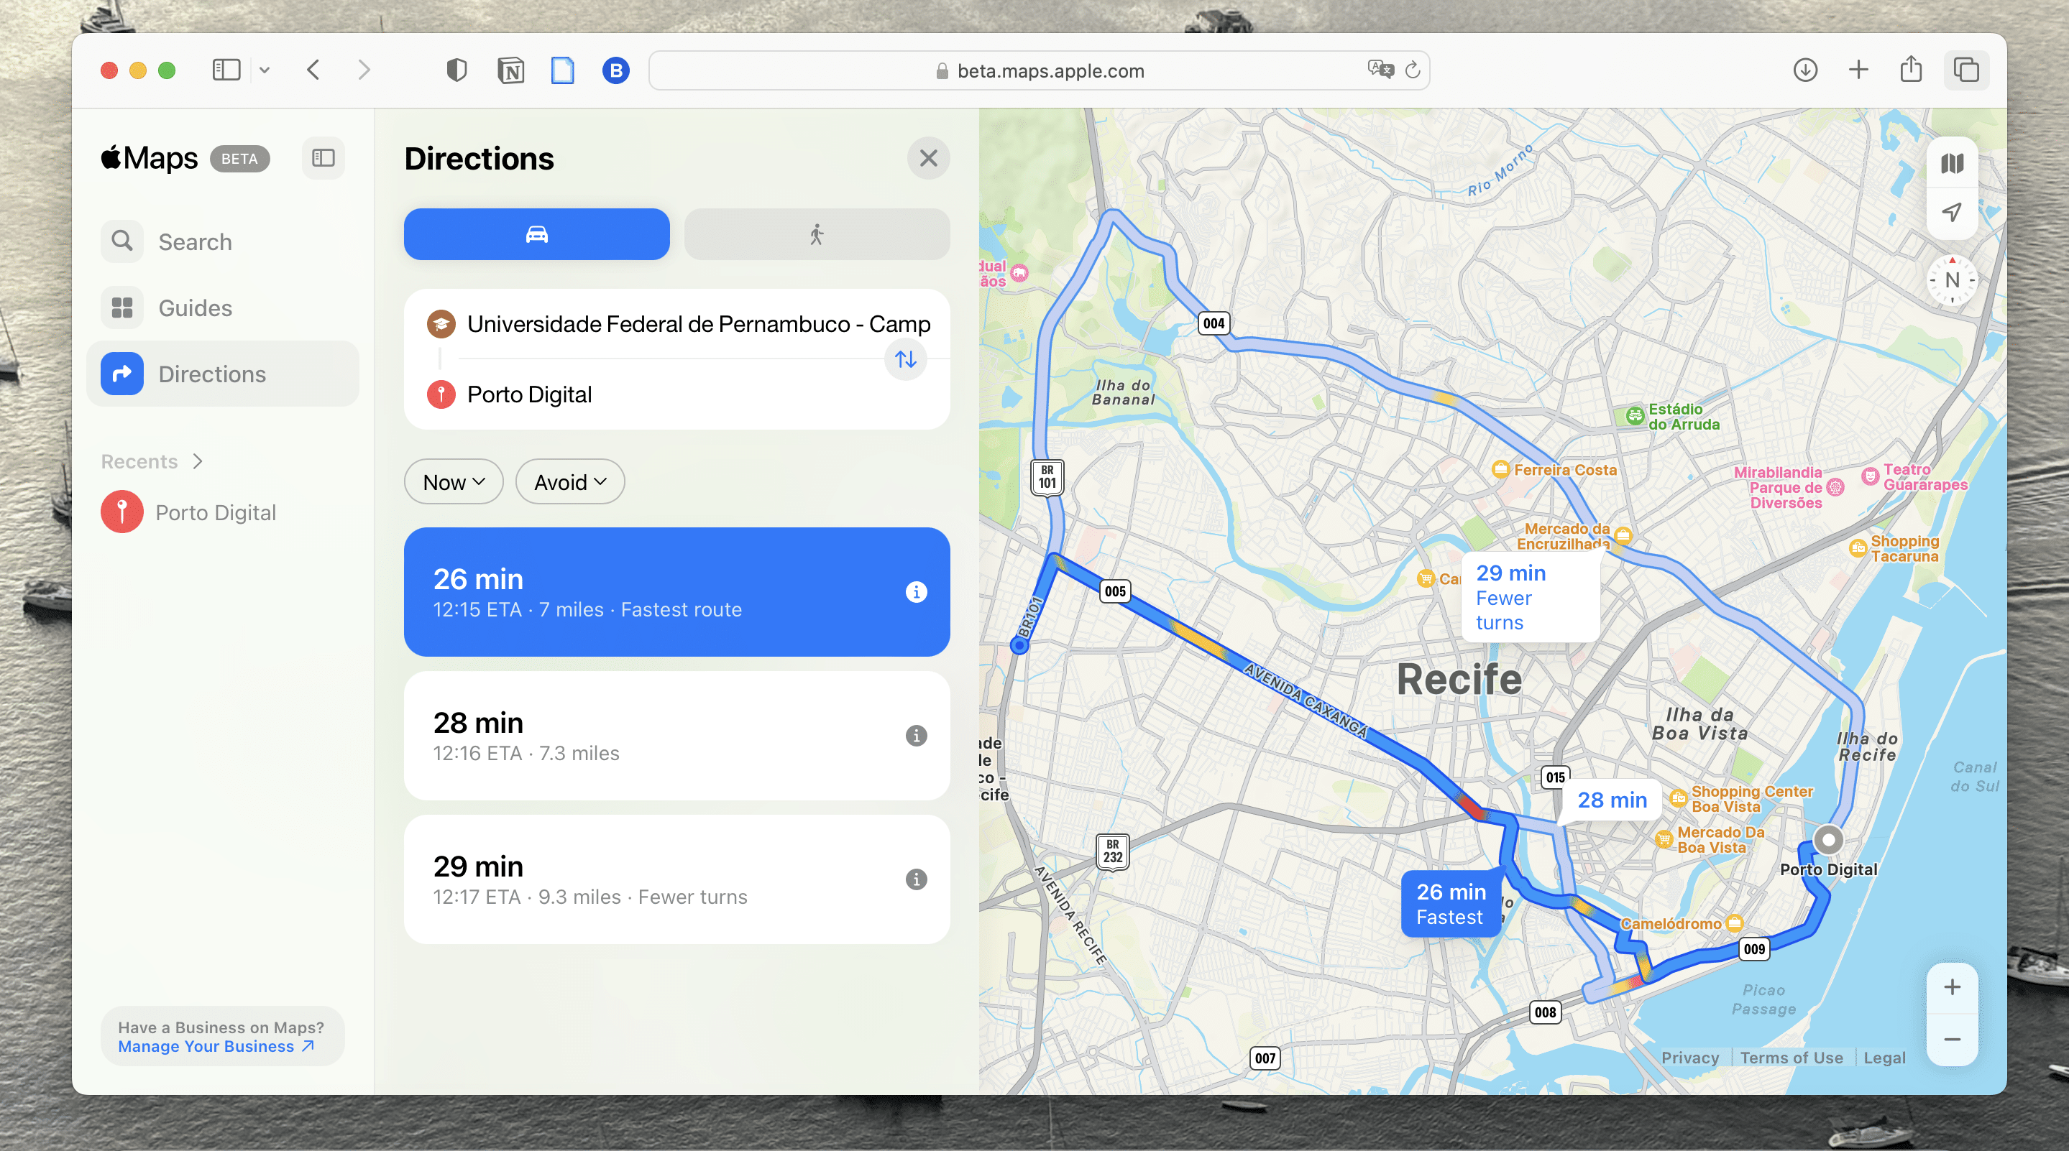Screen dimensions: 2069x1151
Task: Enable driving mode for directions
Action: point(536,234)
